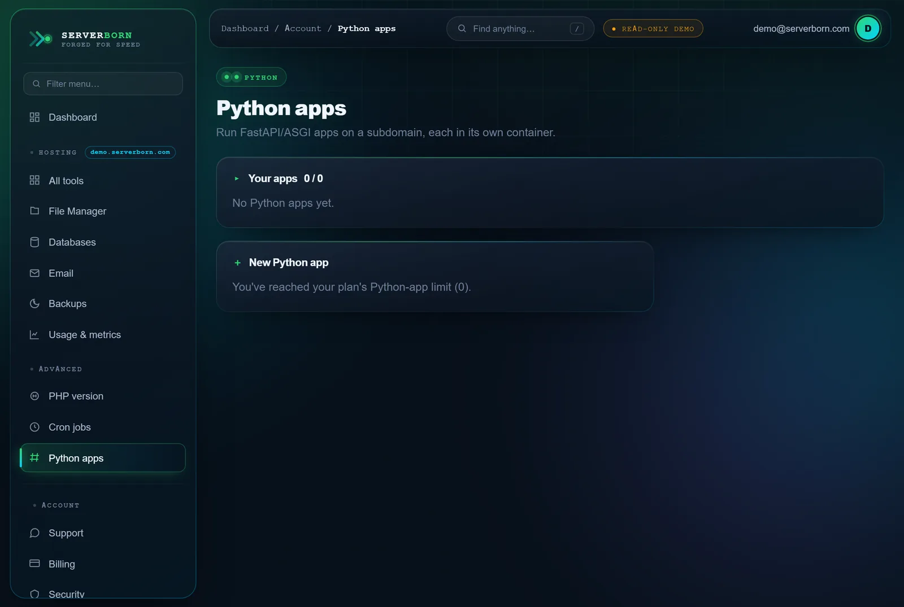This screenshot has height=607, width=904.
Task: Click Account breadcrumb link
Action: tap(303, 28)
